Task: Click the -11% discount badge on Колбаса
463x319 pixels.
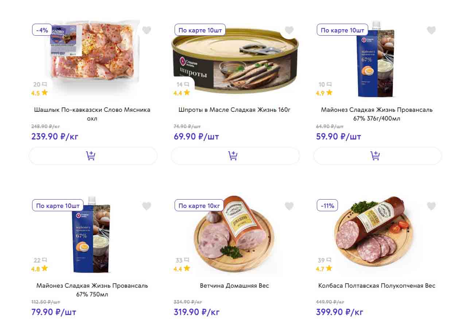Action: [x=327, y=206]
